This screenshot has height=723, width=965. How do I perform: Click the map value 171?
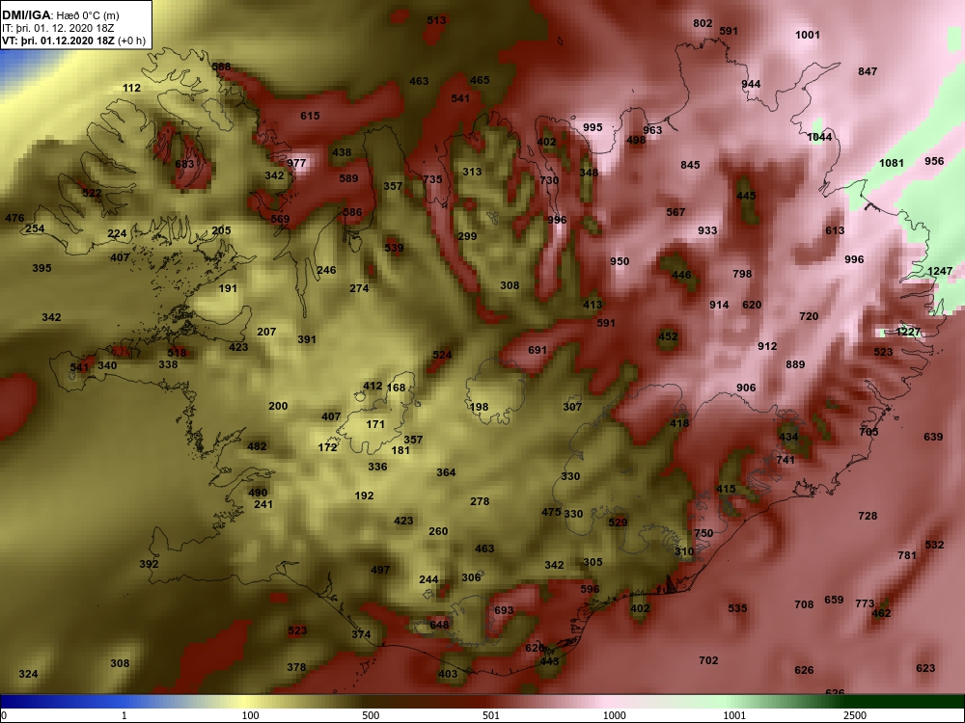(x=375, y=424)
